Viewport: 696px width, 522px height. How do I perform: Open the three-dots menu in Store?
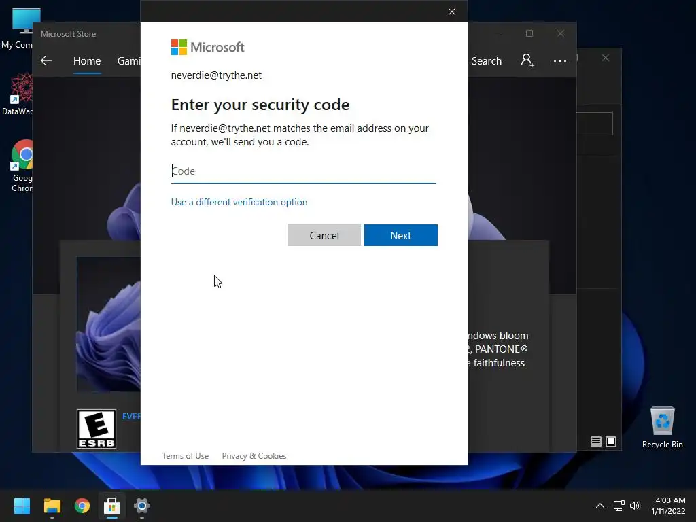(560, 60)
